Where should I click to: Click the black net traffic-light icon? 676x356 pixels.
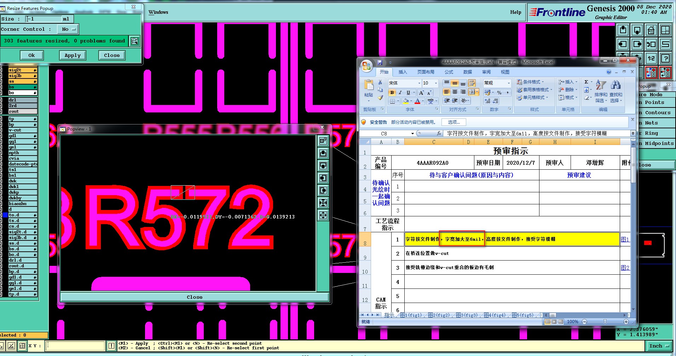(665, 72)
